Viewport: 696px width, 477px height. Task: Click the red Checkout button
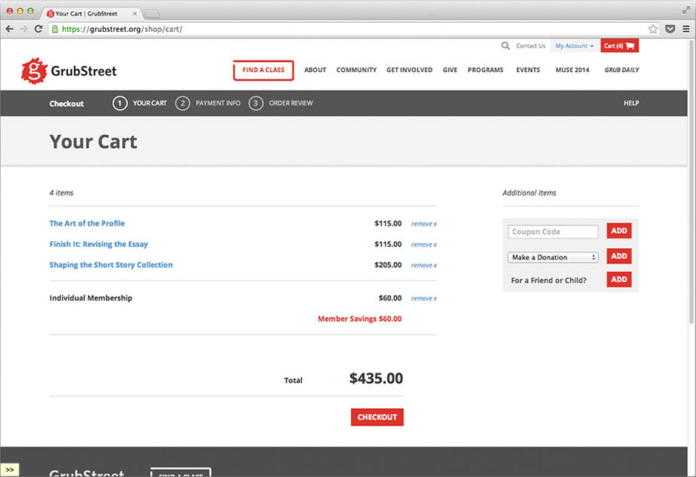[377, 417]
